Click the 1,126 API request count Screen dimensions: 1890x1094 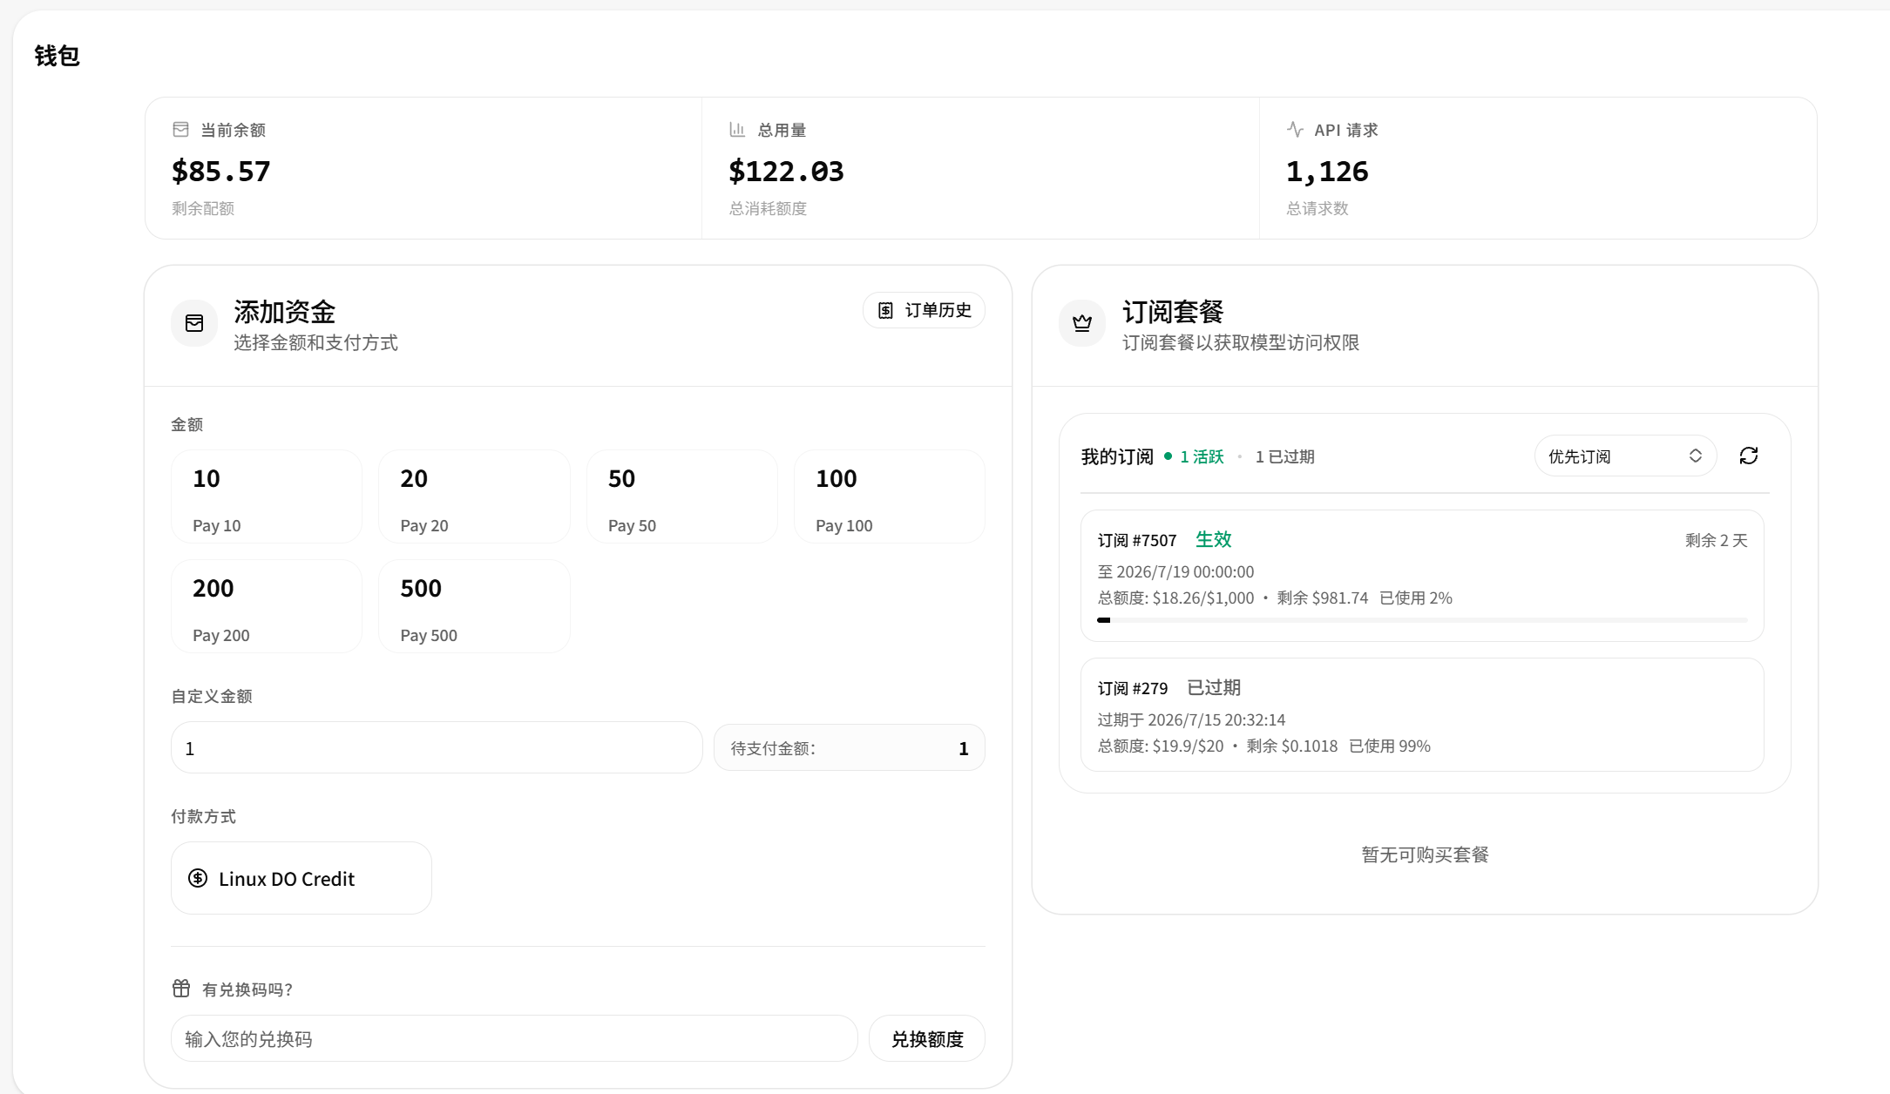(x=1327, y=171)
